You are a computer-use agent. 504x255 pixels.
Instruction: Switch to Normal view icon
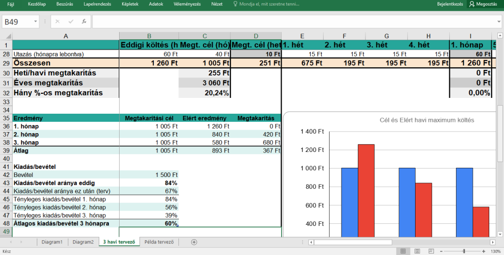coord(403,251)
